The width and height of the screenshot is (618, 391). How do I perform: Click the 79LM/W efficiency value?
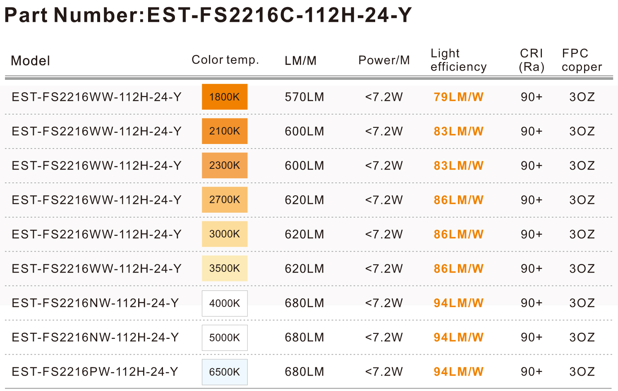(x=458, y=97)
